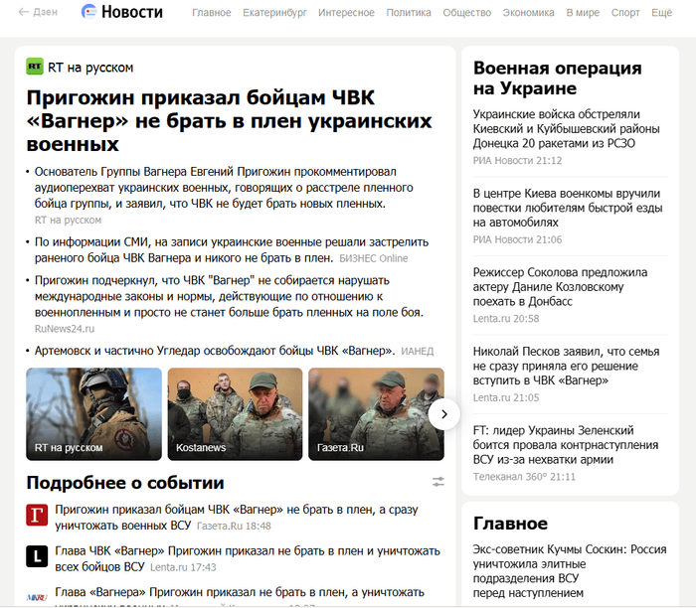The image size is (696, 608).
Task: Open news Украинские войска обстреляли районы Донецка
Action: coord(566,128)
